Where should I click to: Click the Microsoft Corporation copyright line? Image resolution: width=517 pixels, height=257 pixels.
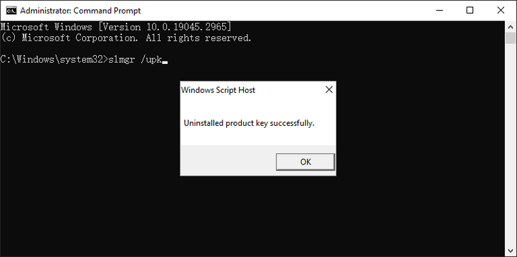[x=126, y=38]
